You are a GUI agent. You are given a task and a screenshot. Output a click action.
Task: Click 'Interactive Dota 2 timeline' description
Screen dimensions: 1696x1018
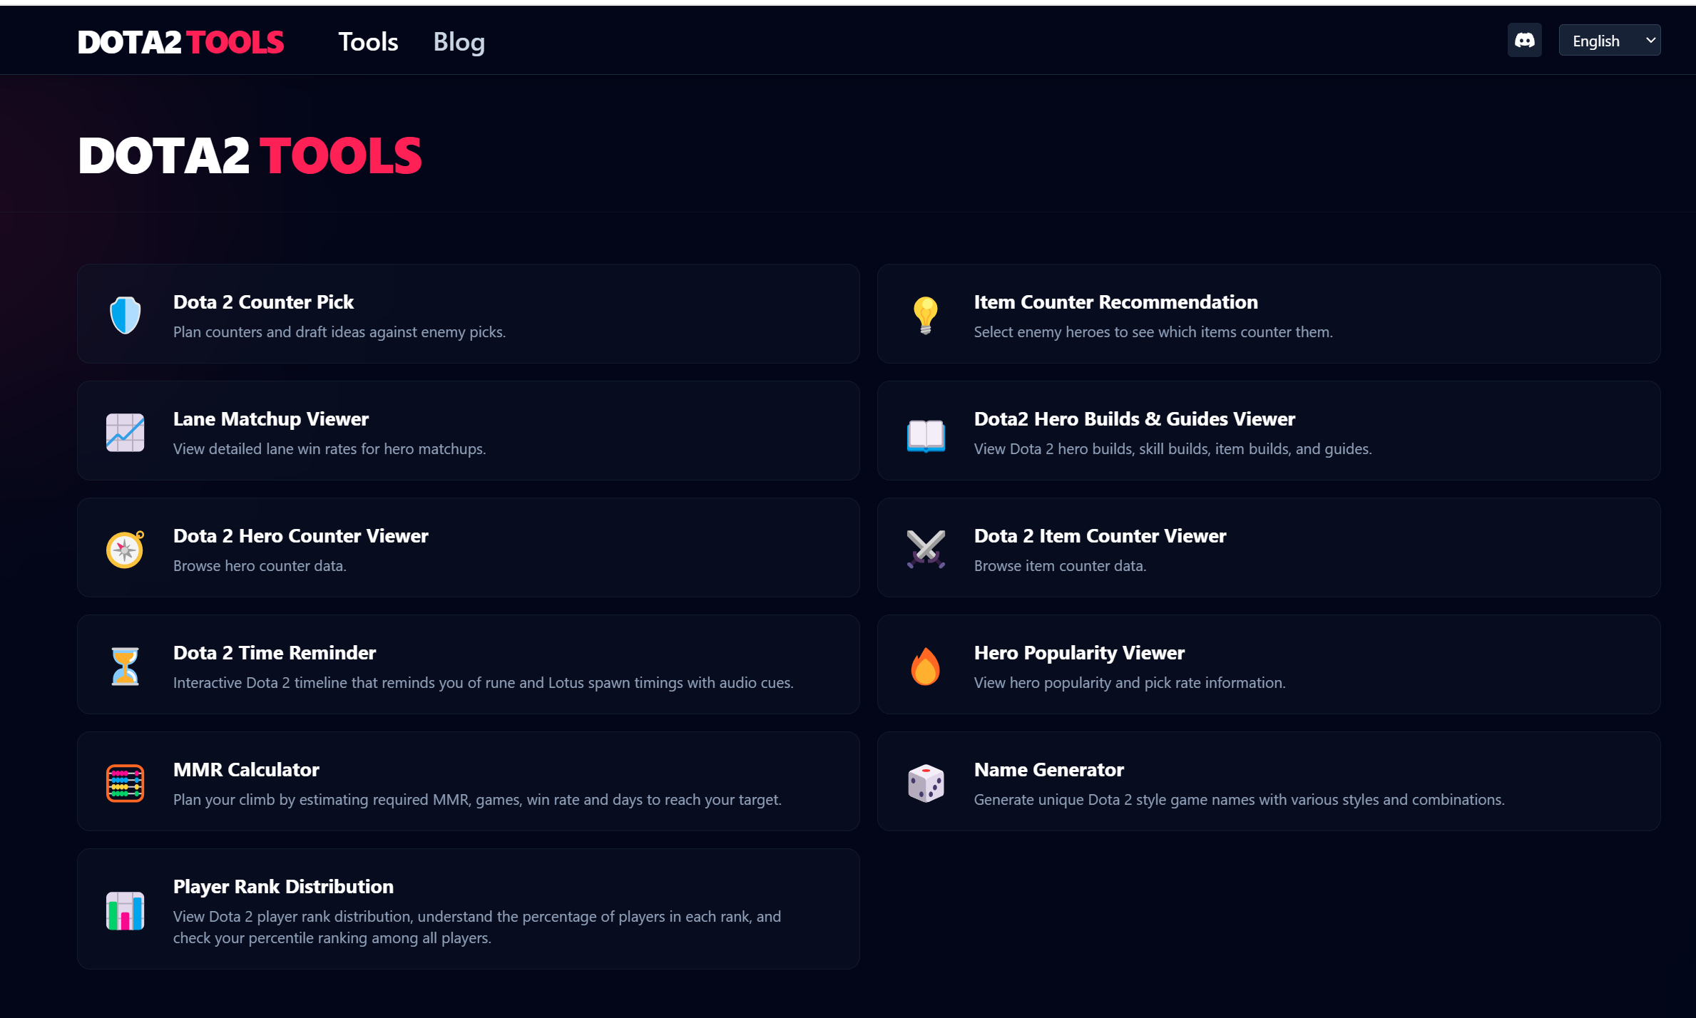point(483,683)
